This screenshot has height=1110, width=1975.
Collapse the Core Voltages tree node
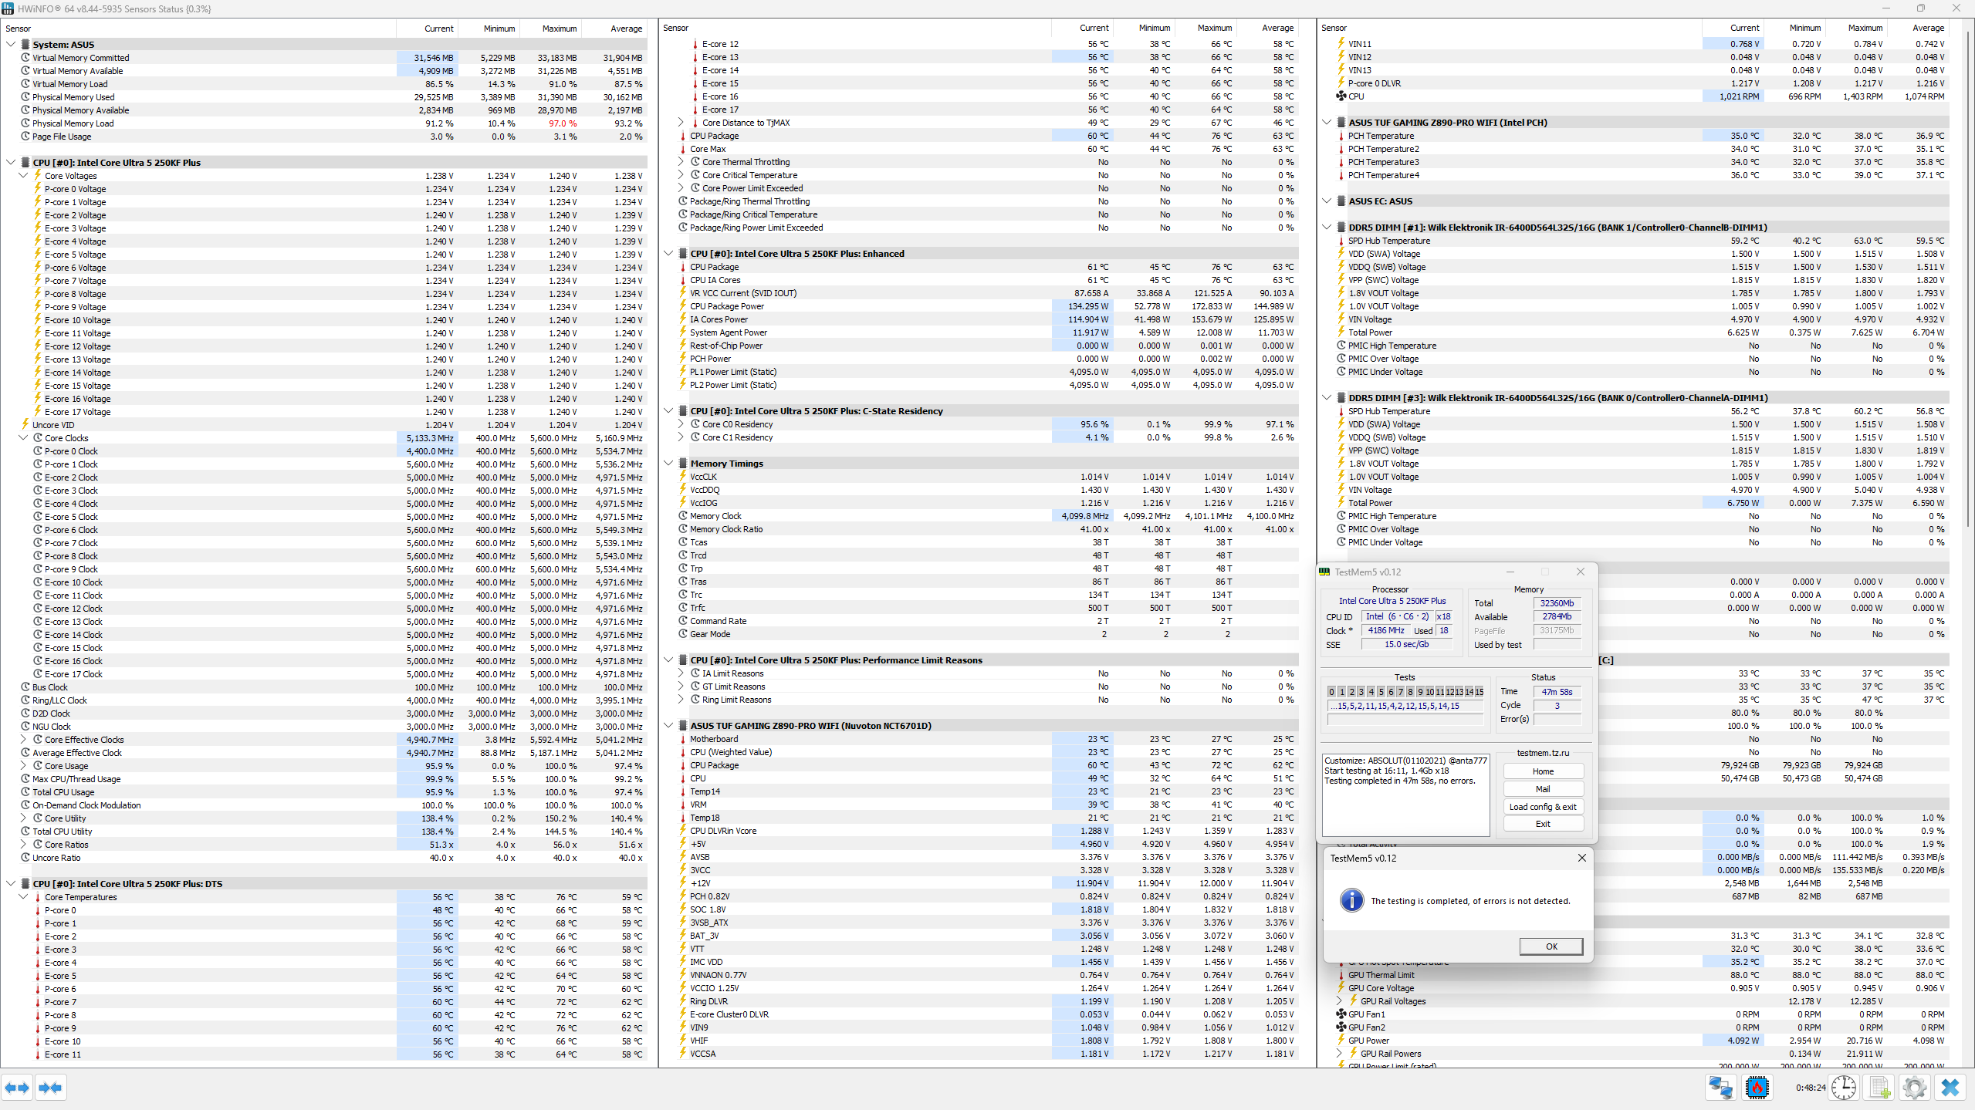coord(23,176)
